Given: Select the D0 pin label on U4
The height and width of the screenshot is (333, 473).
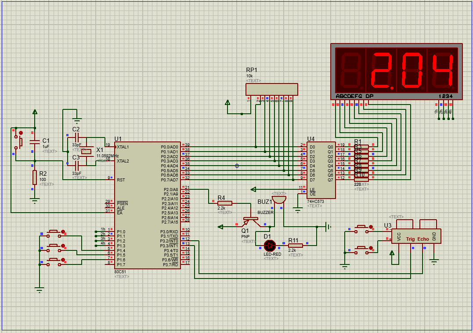Looking at the screenshot, I should pyautogui.click(x=312, y=147).
